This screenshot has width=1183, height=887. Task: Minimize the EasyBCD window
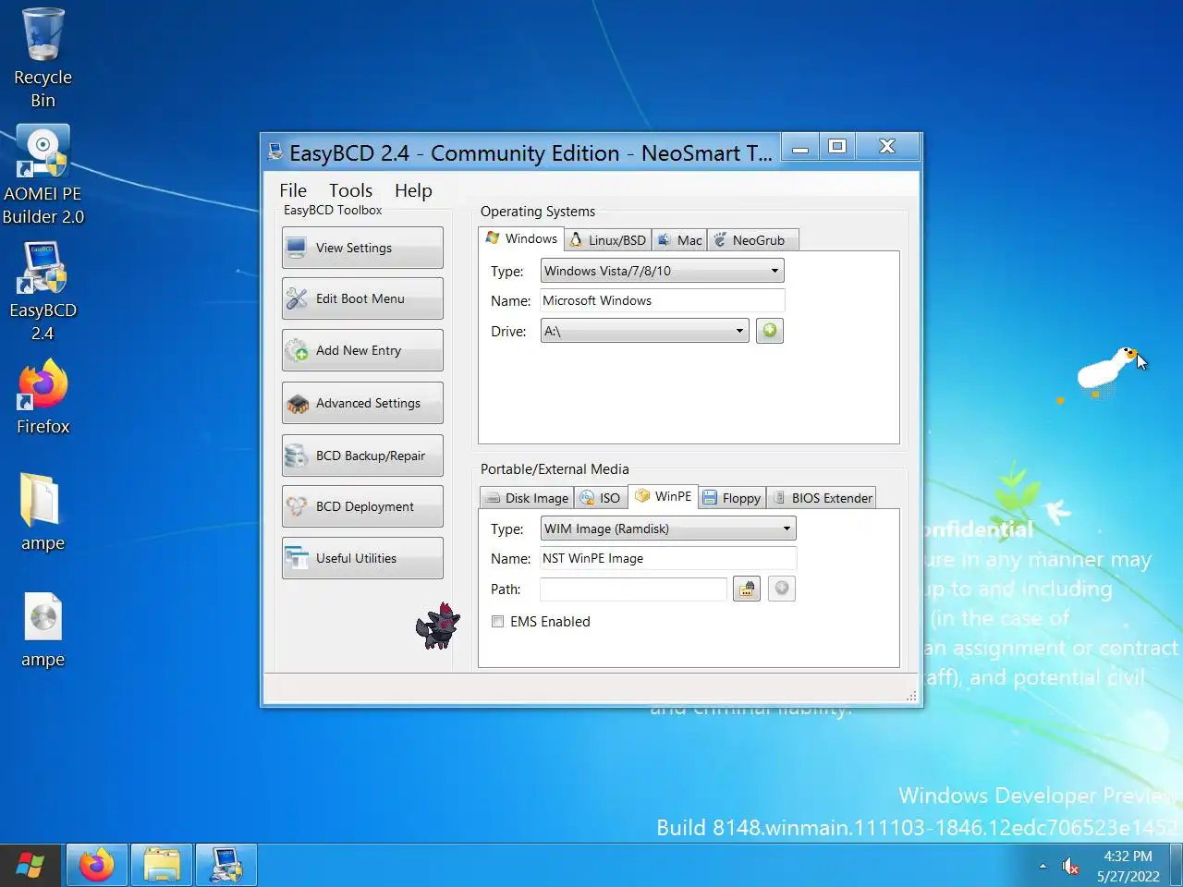(800, 147)
